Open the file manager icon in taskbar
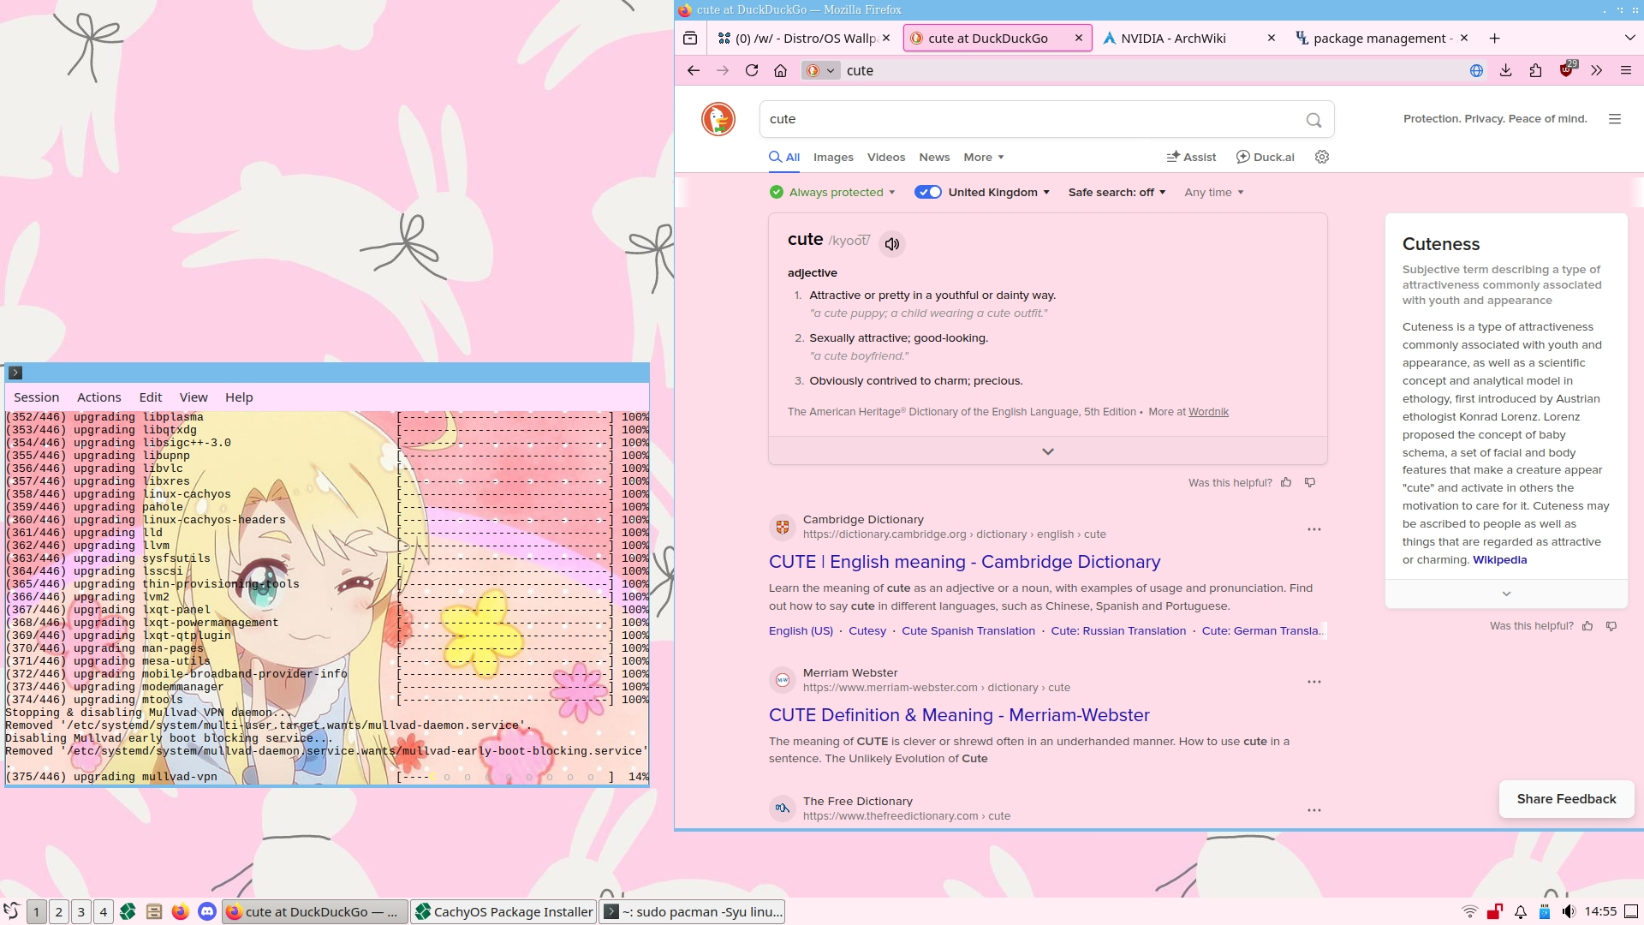Screen dimensions: 1644x925 pos(154,912)
